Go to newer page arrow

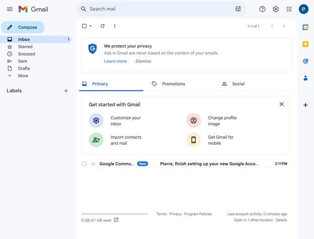tap(272, 26)
